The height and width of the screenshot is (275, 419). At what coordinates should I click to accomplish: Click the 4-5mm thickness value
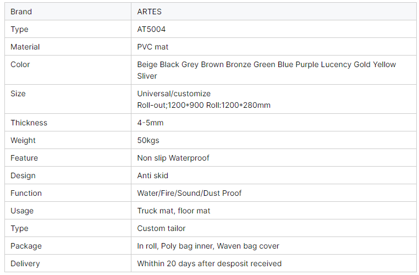(150, 123)
